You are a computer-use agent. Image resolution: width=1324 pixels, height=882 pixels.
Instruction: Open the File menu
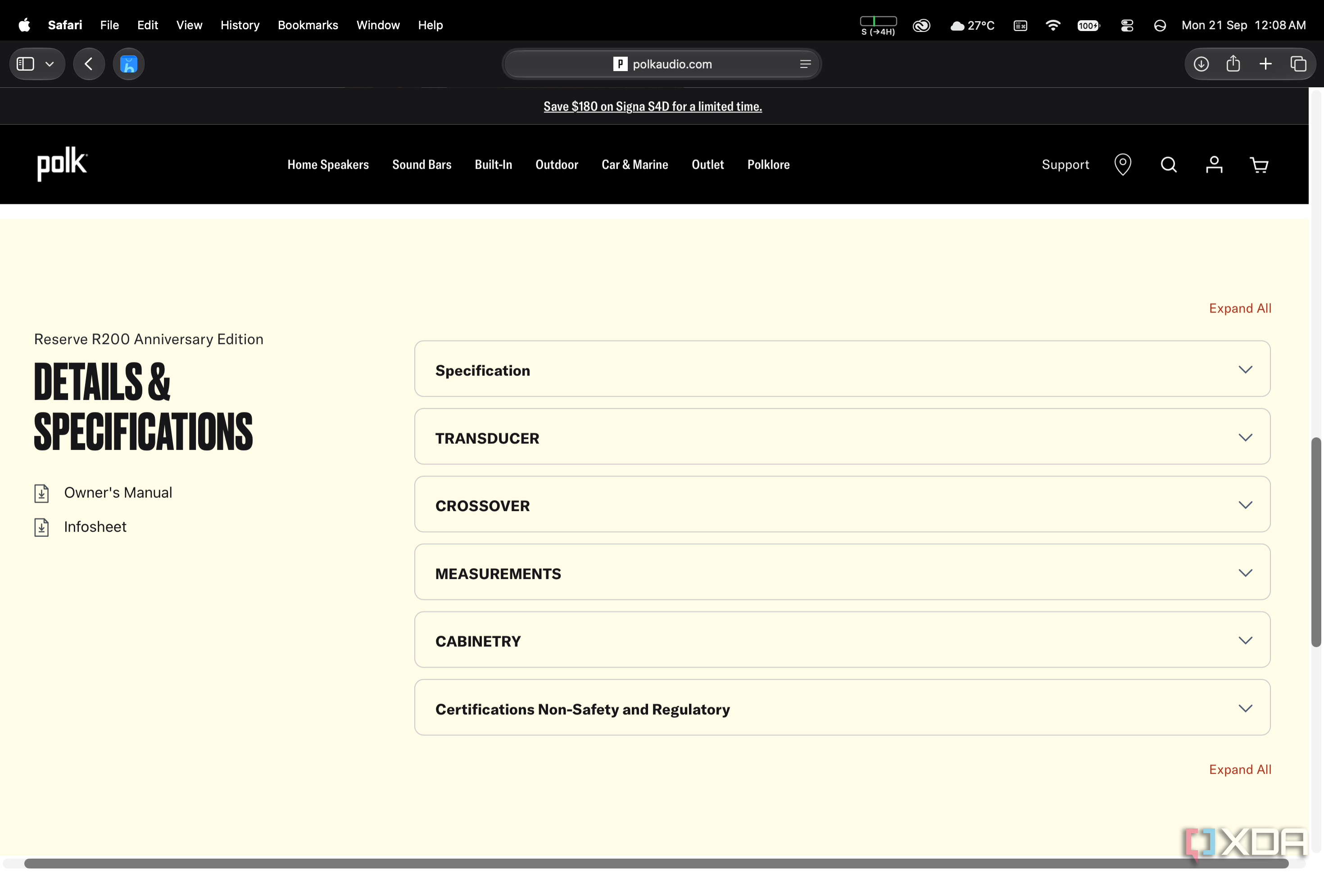pyautogui.click(x=109, y=25)
